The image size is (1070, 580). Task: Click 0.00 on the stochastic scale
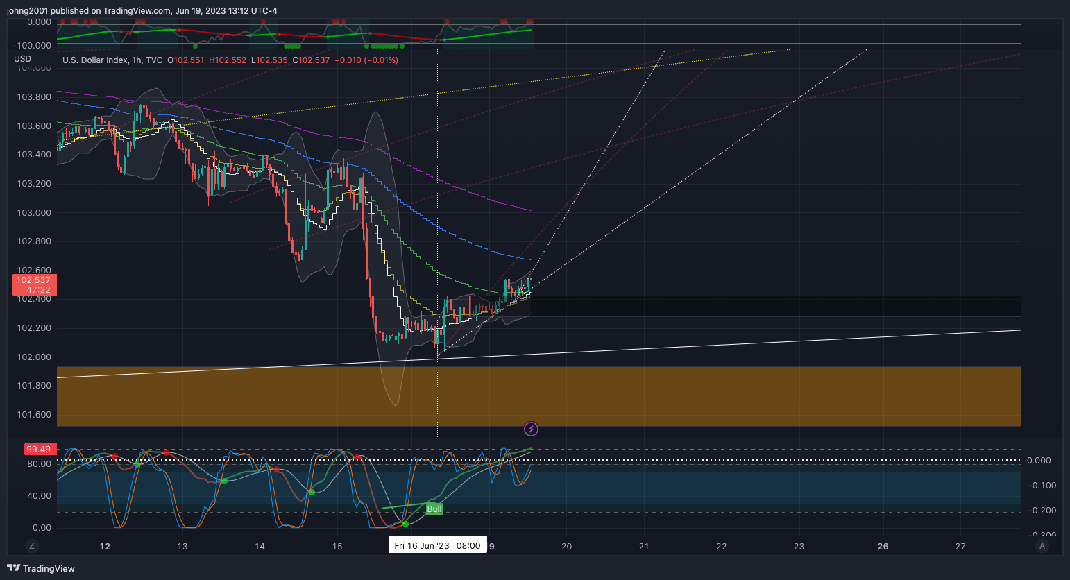(42, 528)
